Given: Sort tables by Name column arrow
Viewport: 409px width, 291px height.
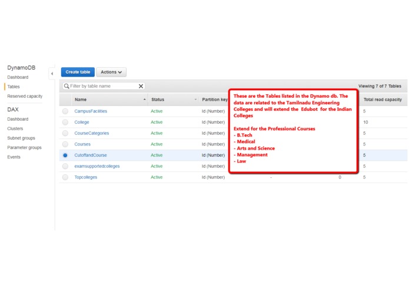Looking at the screenshot, I should coord(145,100).
